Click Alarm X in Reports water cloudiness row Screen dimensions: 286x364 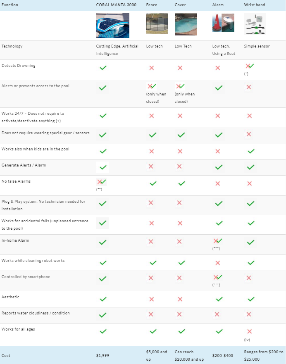click(x=217, y=314)
